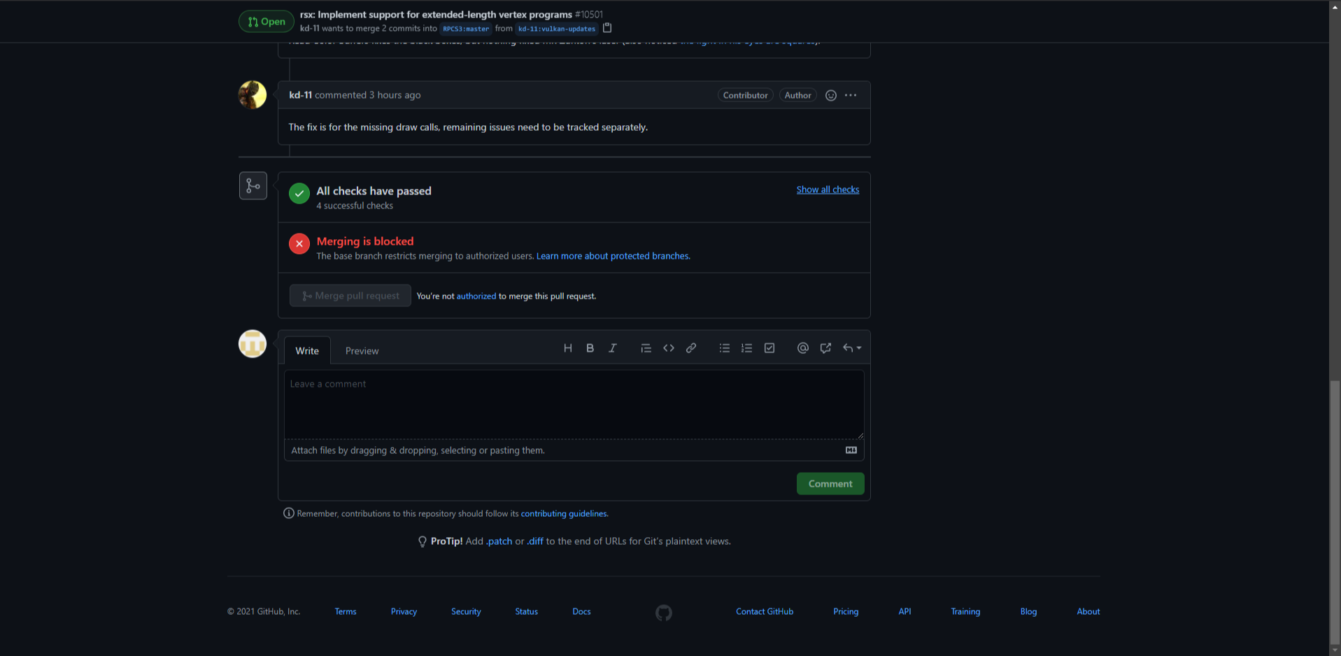Insert heading with the H icon
Image resolution: width=1341 pixels, height=656 pixels.
[x=568, y=348]
